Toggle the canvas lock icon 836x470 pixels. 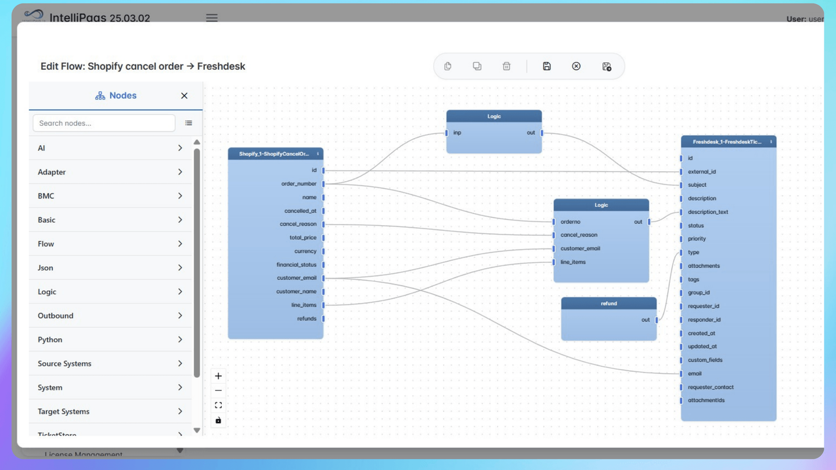(218, 420)
